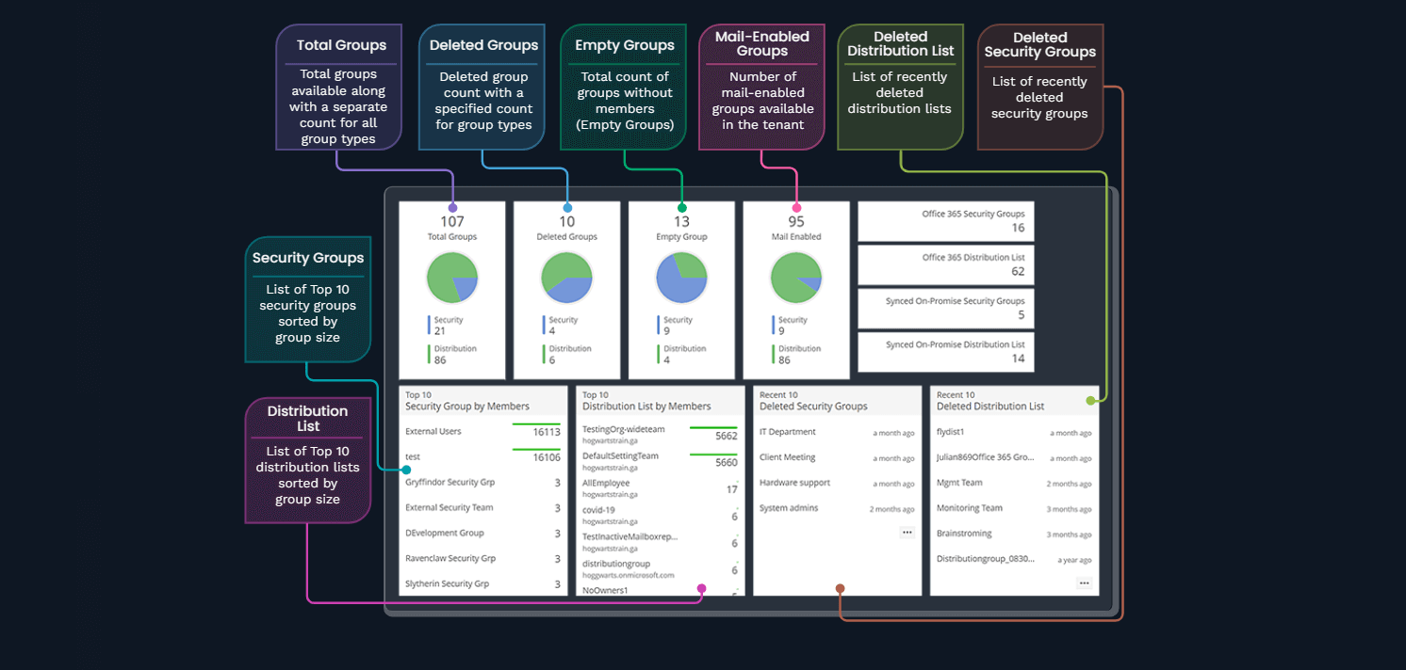Click the Empty Group pie chart

680,277
